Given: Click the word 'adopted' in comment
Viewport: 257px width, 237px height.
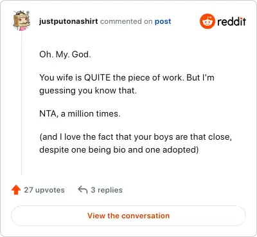Looking at the screenshot, I should (x=181, y=150).
